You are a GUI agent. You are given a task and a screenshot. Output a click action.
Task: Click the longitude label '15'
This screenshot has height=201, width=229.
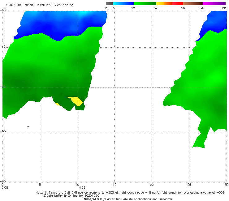(x=114, y=185)
